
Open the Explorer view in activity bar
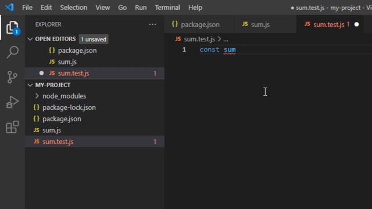click(12, 28)
